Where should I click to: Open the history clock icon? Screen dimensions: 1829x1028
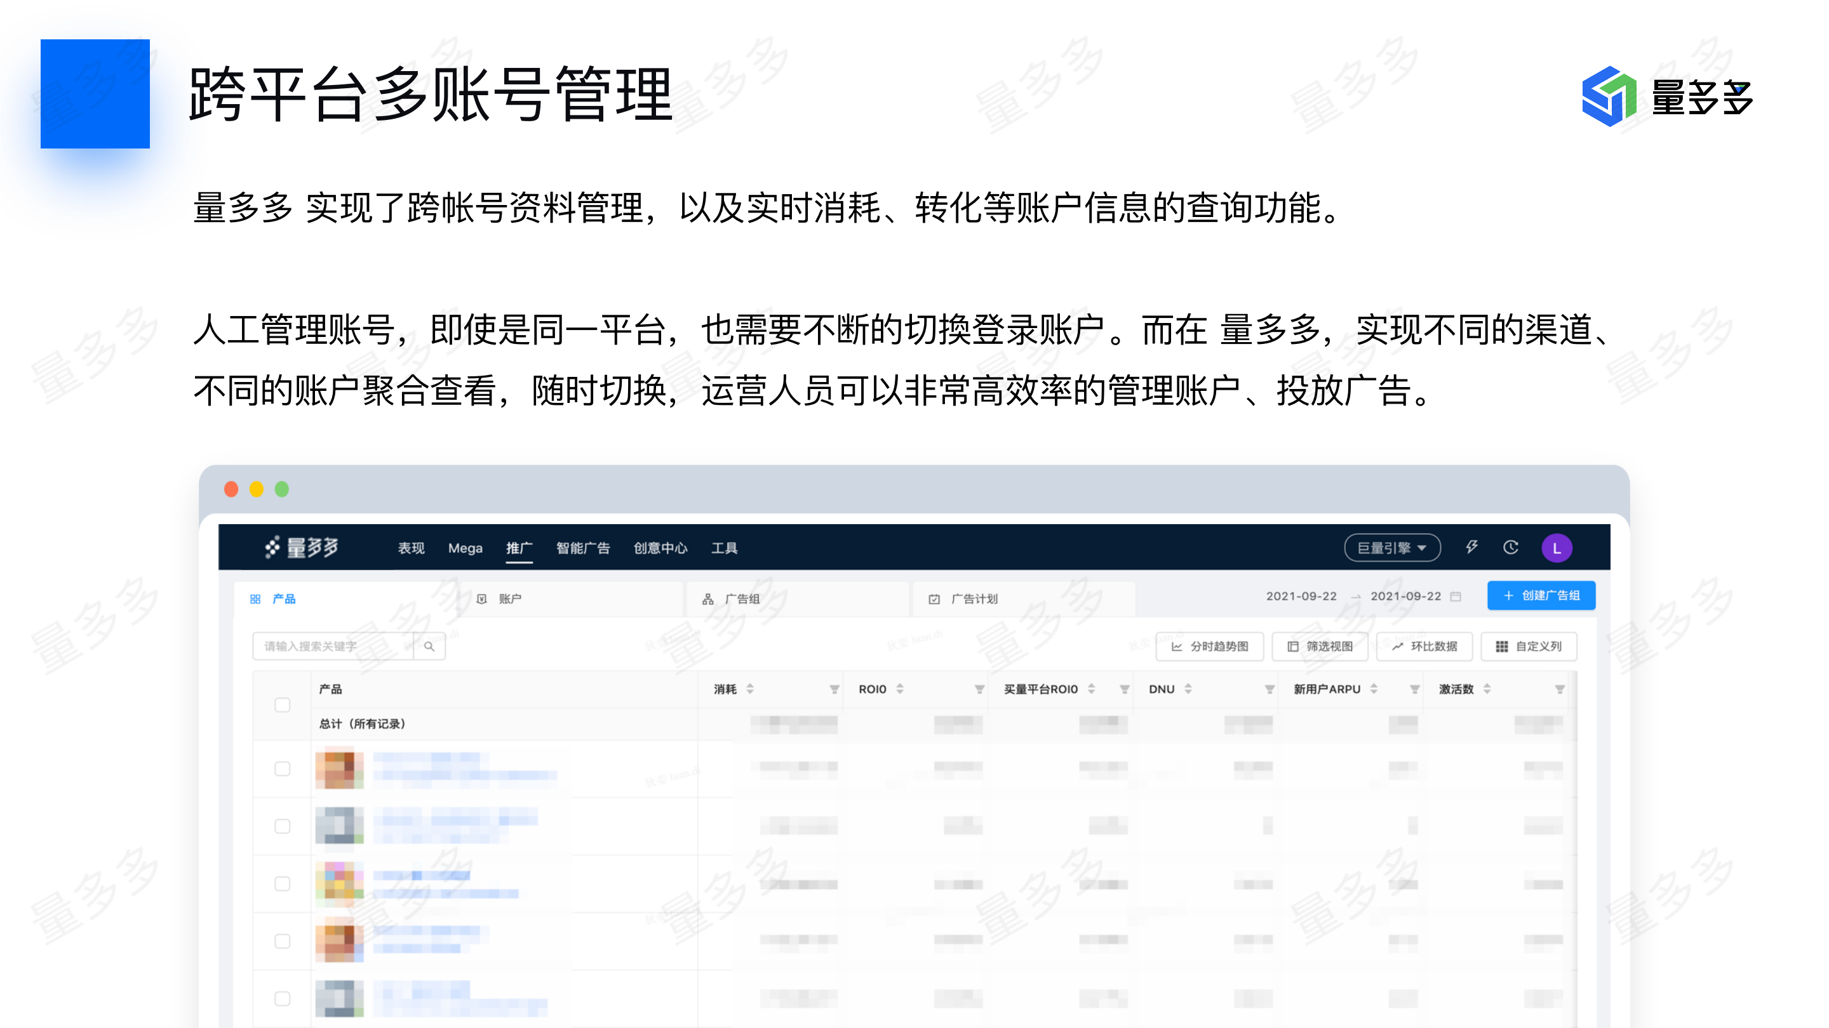(1511, 547)
